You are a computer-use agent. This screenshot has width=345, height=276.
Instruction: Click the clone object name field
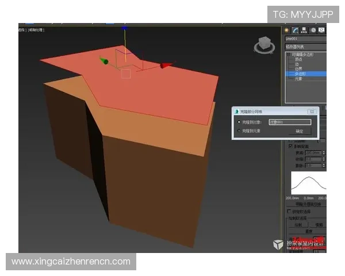(x=290, y=122)
